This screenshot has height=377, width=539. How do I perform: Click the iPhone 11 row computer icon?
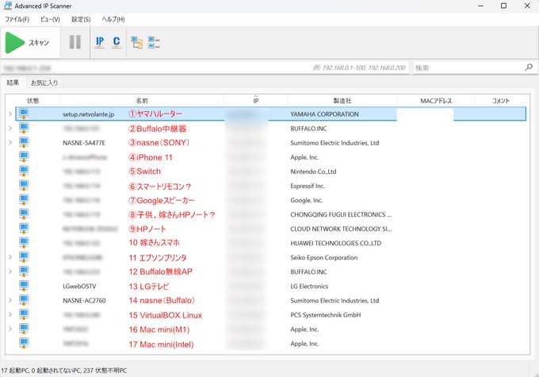[24, 156]
